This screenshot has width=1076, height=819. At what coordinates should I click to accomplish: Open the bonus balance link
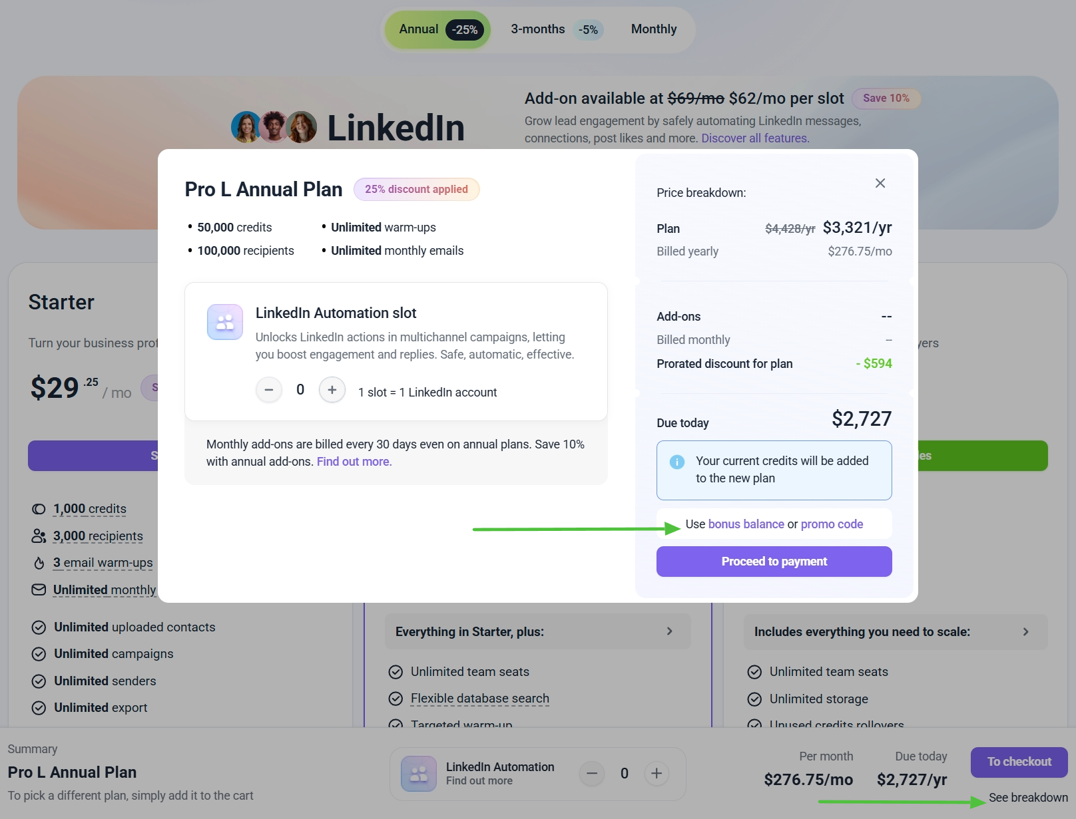pyautogui.click(x=746, y=524)
